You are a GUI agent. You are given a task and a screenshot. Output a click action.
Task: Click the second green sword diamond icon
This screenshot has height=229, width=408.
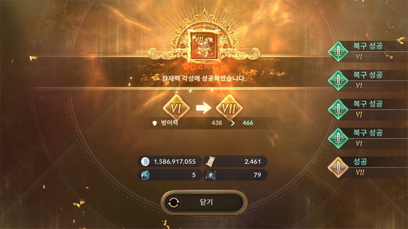click(338, 81)
